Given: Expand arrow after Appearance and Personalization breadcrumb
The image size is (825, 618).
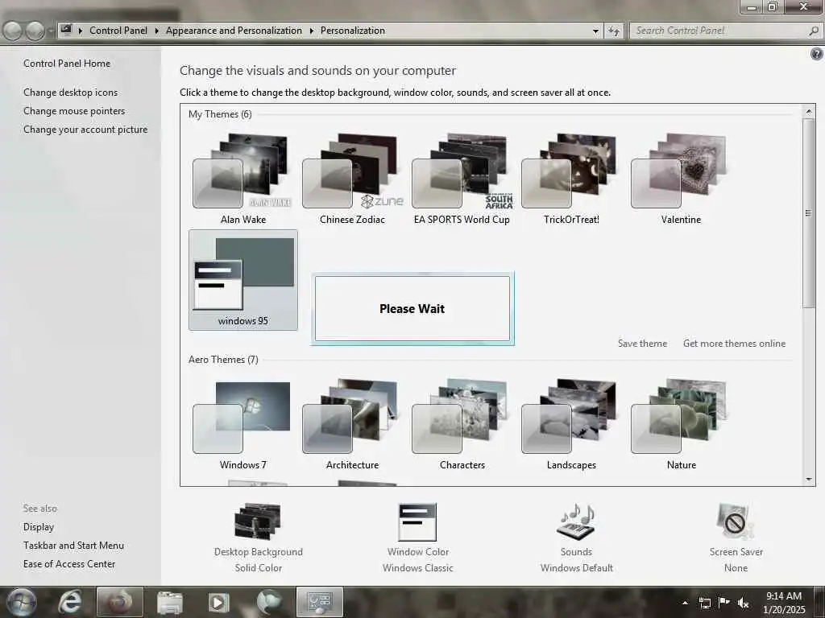Looking at the screenshot, I should point(312,31).
